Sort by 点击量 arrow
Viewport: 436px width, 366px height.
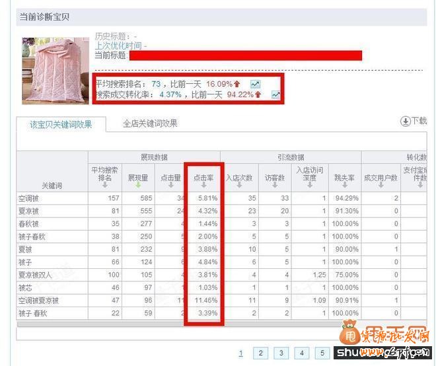171,185
